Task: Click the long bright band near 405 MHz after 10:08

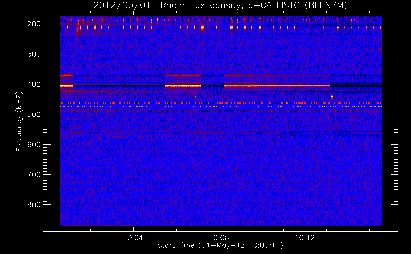Action: tap(277, 86)
